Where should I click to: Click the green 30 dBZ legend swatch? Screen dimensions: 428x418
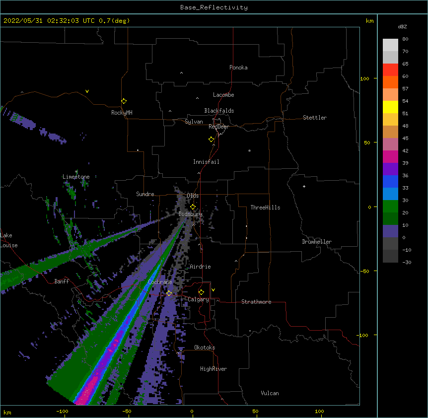390,207
